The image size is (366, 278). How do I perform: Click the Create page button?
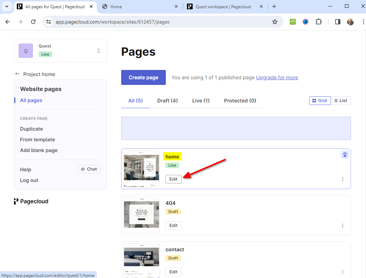pos(143,77)
